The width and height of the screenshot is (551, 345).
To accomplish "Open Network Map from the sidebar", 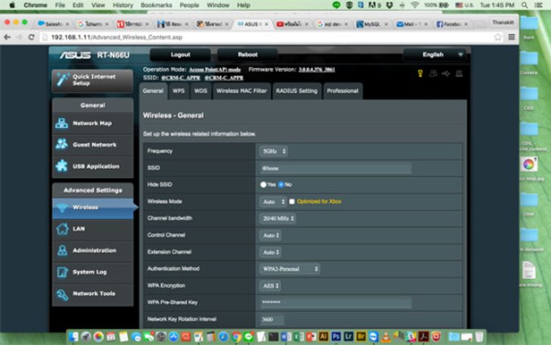I will pos(92,123).
